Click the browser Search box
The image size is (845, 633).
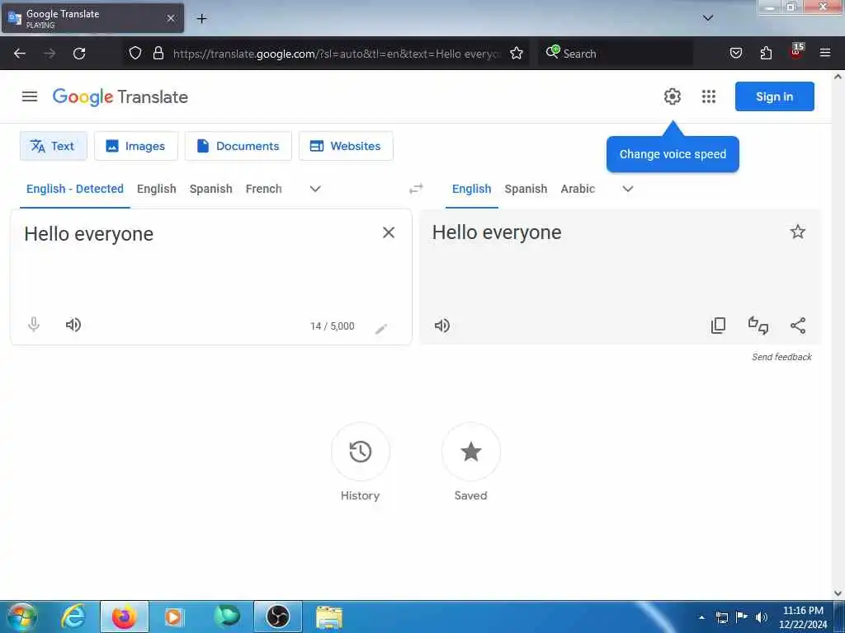pos(616,54)
